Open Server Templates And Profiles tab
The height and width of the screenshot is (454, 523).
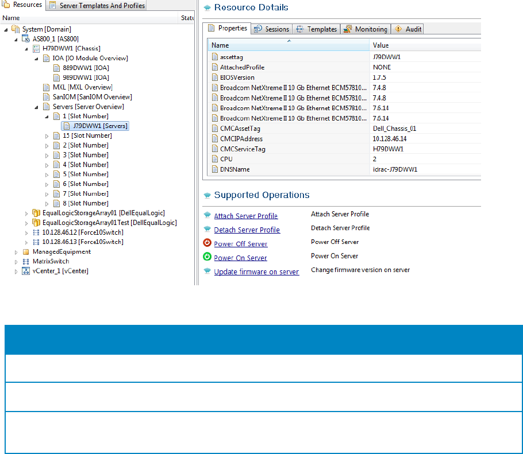coord(97,6)
